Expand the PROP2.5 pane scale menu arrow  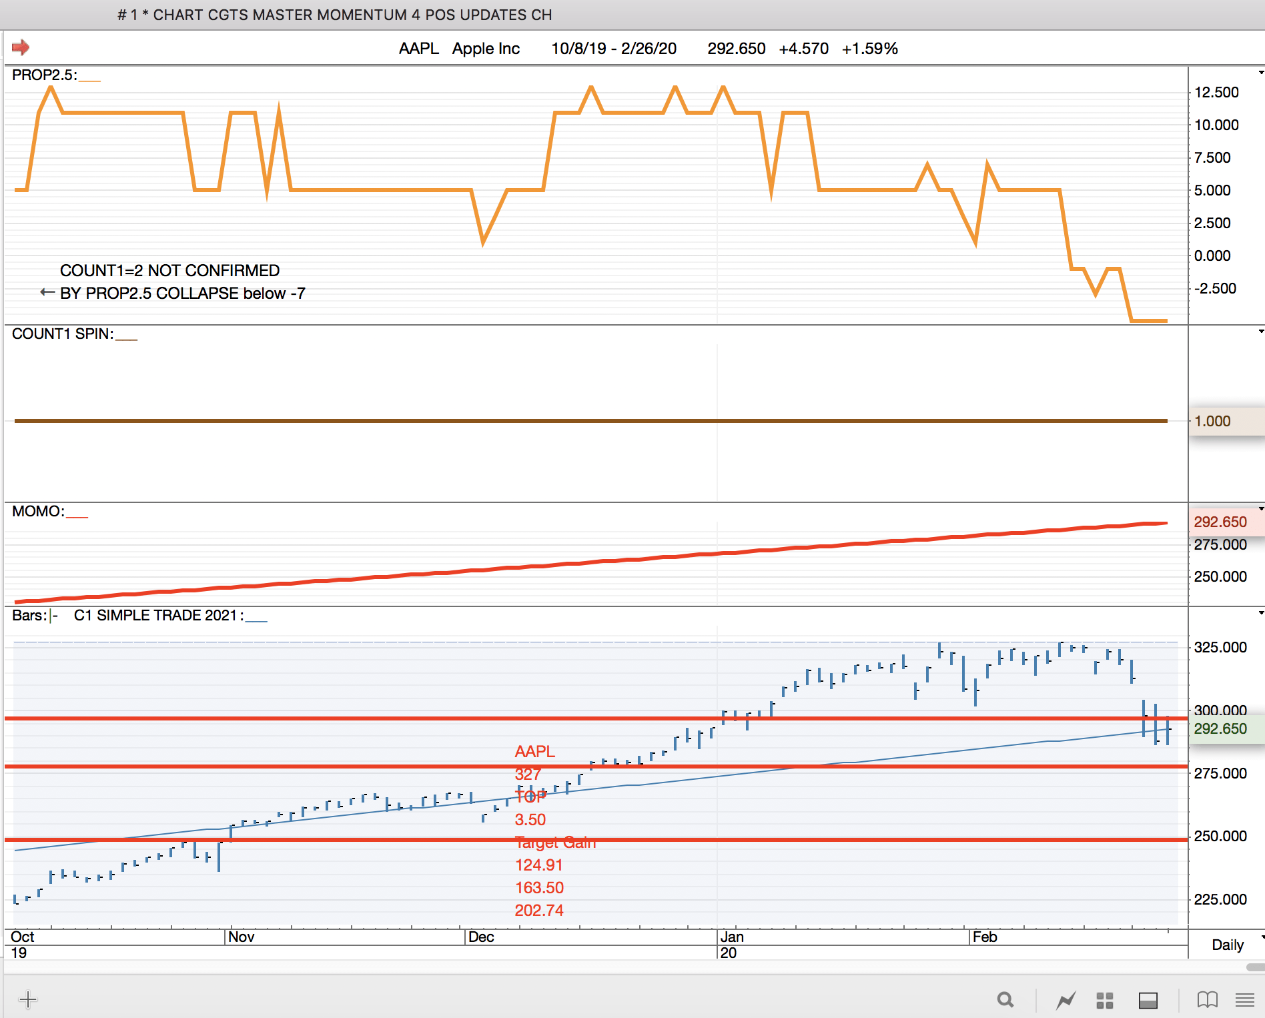pyautogui.click(x=1260, y=73)
